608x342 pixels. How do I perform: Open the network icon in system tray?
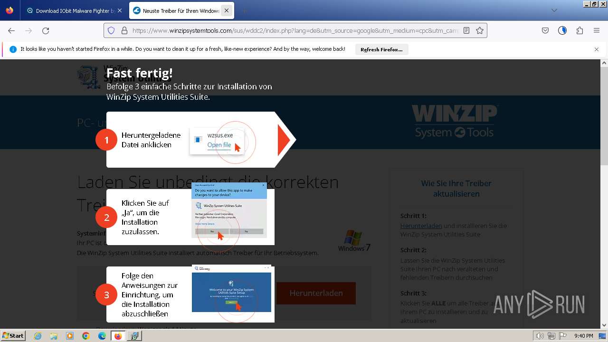pyautogui.click(x=551, y=336)
